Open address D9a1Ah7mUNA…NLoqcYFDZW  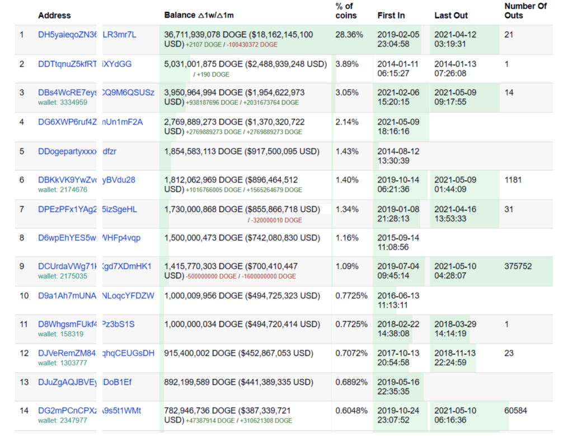96,296
